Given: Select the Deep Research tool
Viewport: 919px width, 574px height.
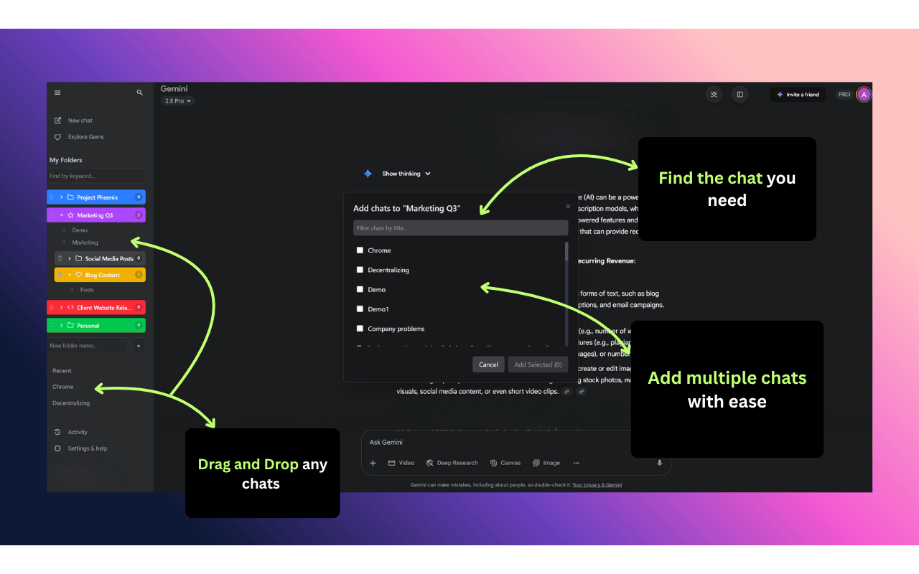Looking at the screenshot, I should pos(452,463).
